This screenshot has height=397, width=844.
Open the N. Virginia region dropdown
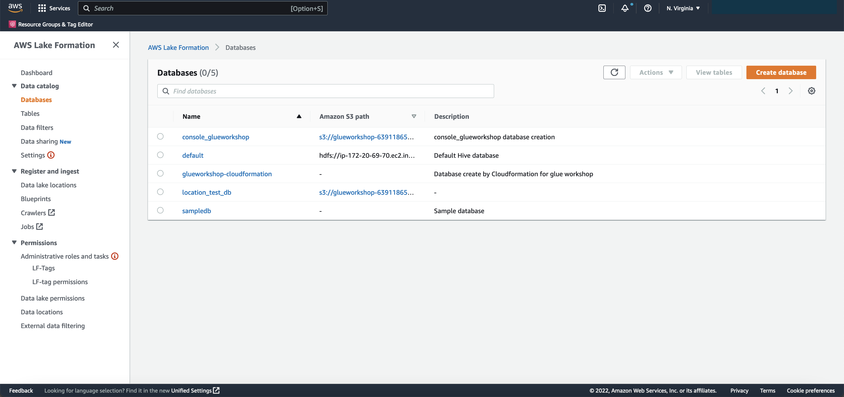[x=683, y=8]
